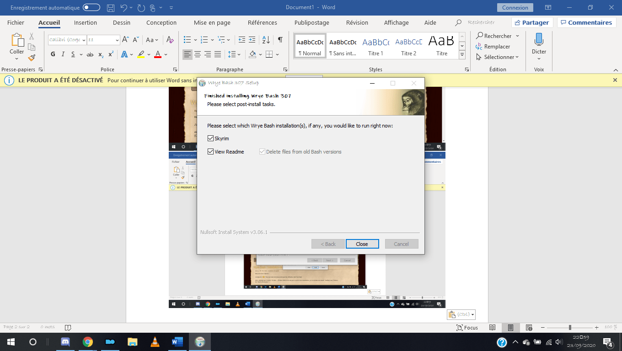622x351 pixels.
Task: Open the Mise en page tab
Action: [212, 23]
